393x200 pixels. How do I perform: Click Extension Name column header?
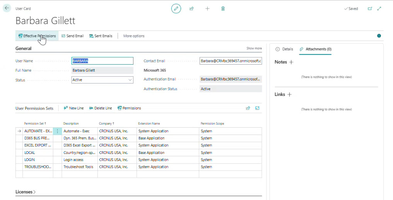click(149, 123)
